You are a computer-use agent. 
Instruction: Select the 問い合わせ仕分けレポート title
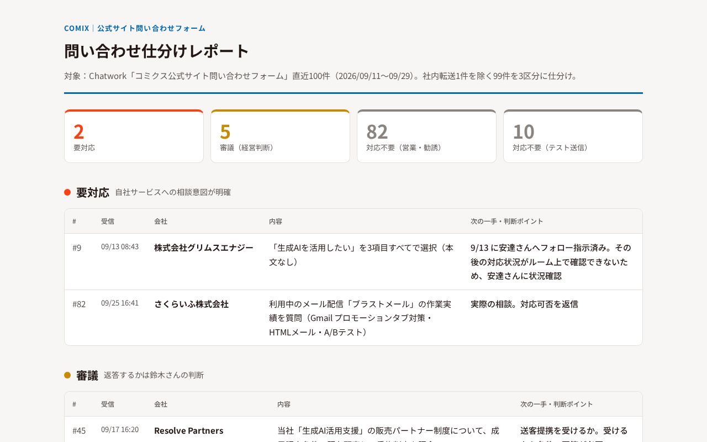click(157, 51)
